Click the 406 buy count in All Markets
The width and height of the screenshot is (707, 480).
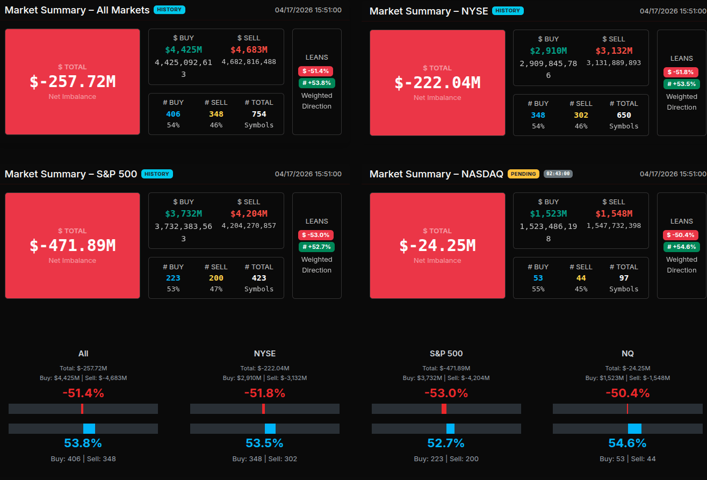click(173, 114)
